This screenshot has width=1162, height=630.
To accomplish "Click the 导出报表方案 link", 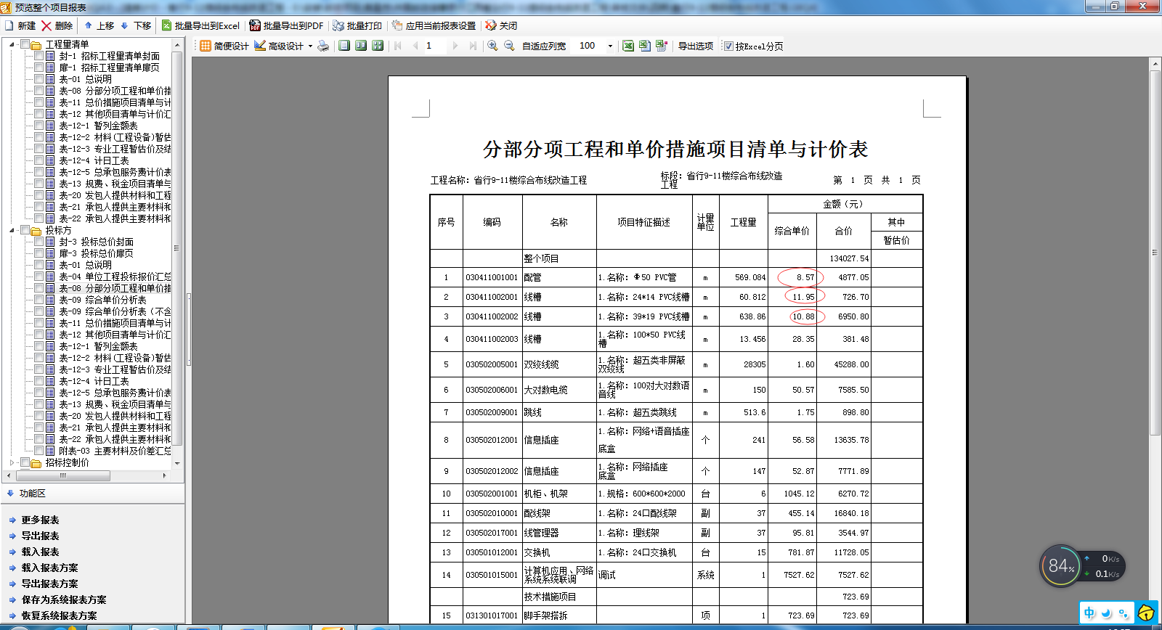I will click(49, 584).
